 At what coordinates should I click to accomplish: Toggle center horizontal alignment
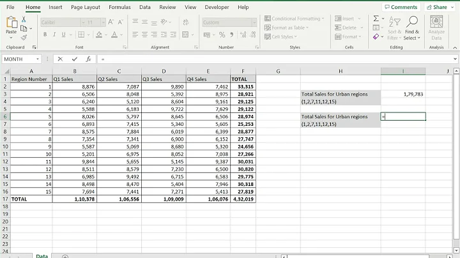[144, 34]
